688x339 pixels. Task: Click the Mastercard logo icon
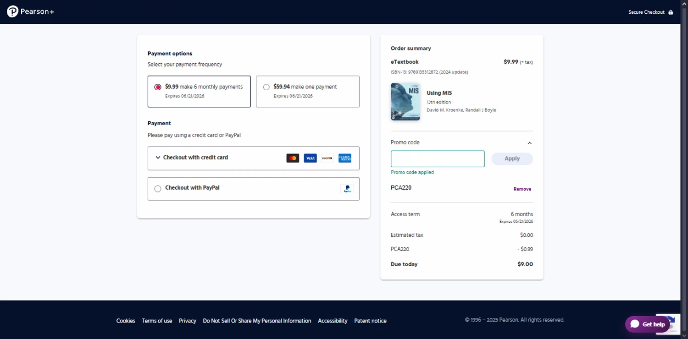click(x=293, y=158)
